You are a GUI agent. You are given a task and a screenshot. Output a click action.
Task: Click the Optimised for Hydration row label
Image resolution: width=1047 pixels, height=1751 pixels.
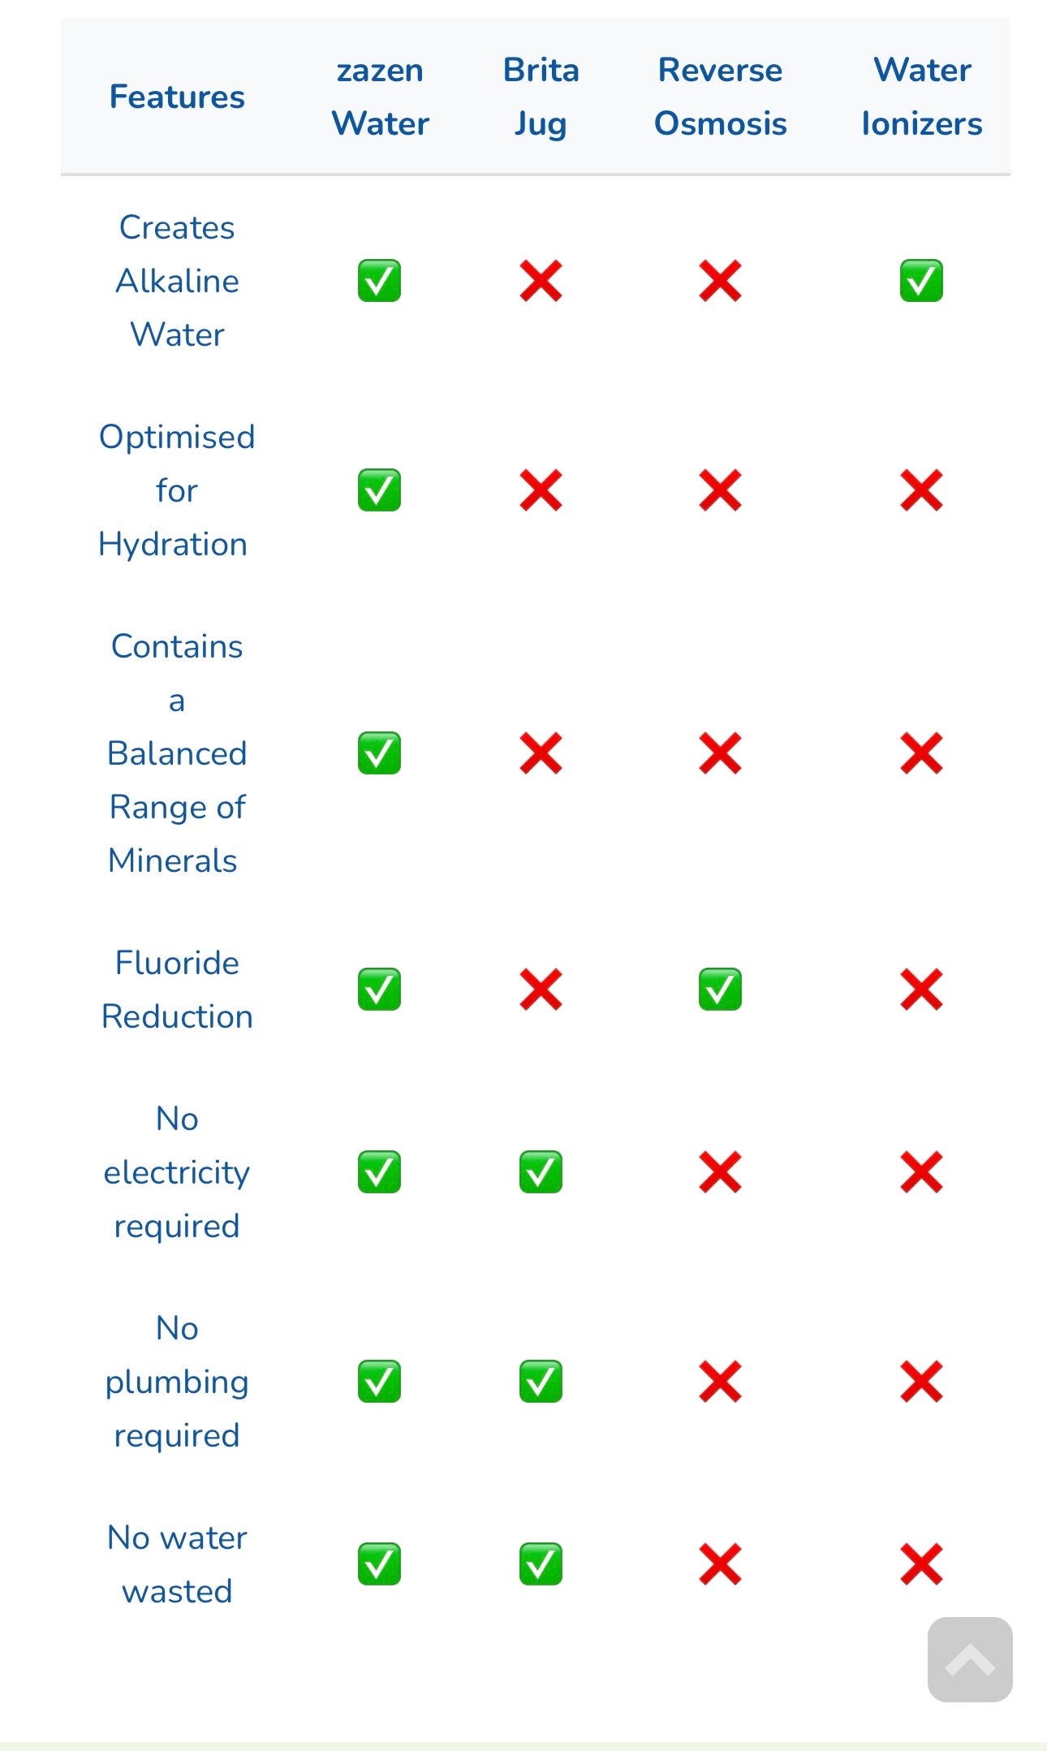(177, 490)
